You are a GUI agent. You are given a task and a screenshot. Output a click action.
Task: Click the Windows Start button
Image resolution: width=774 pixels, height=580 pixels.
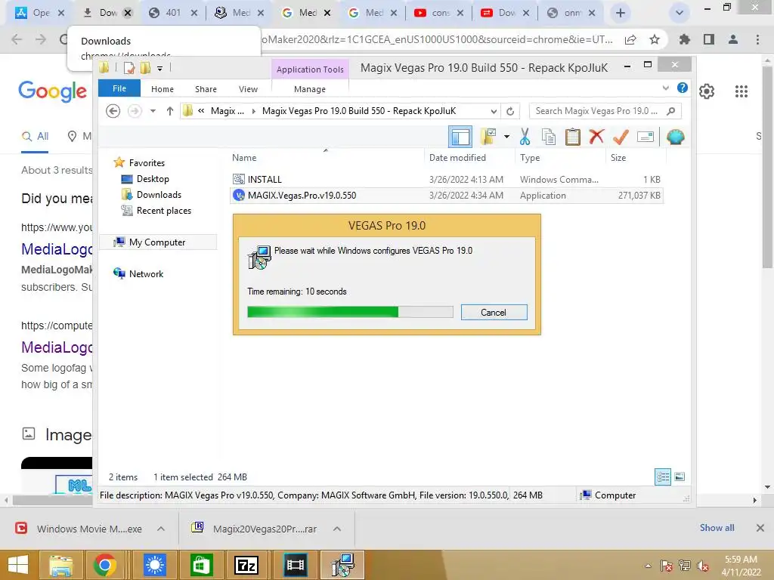tap(18, 565)
